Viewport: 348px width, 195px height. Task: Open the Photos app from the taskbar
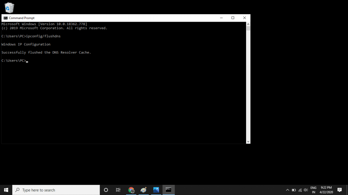[156, 190]
